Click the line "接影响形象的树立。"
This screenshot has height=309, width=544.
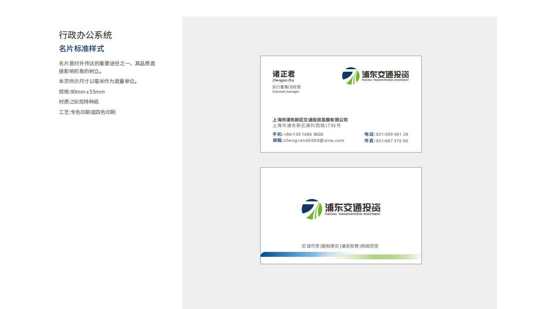pyautogui.click(x=81, y=71)
